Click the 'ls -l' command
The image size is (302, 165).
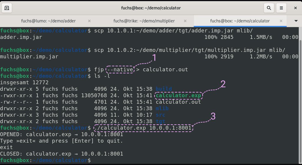click(102, 76)
